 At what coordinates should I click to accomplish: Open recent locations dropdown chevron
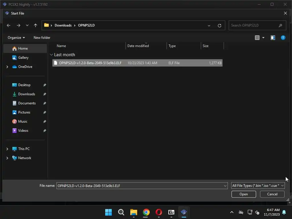pyautogui.click(x=27, y=25)
